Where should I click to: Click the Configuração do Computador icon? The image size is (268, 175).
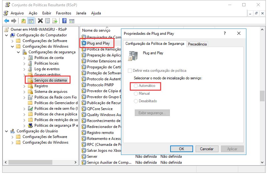pos(13,35)
